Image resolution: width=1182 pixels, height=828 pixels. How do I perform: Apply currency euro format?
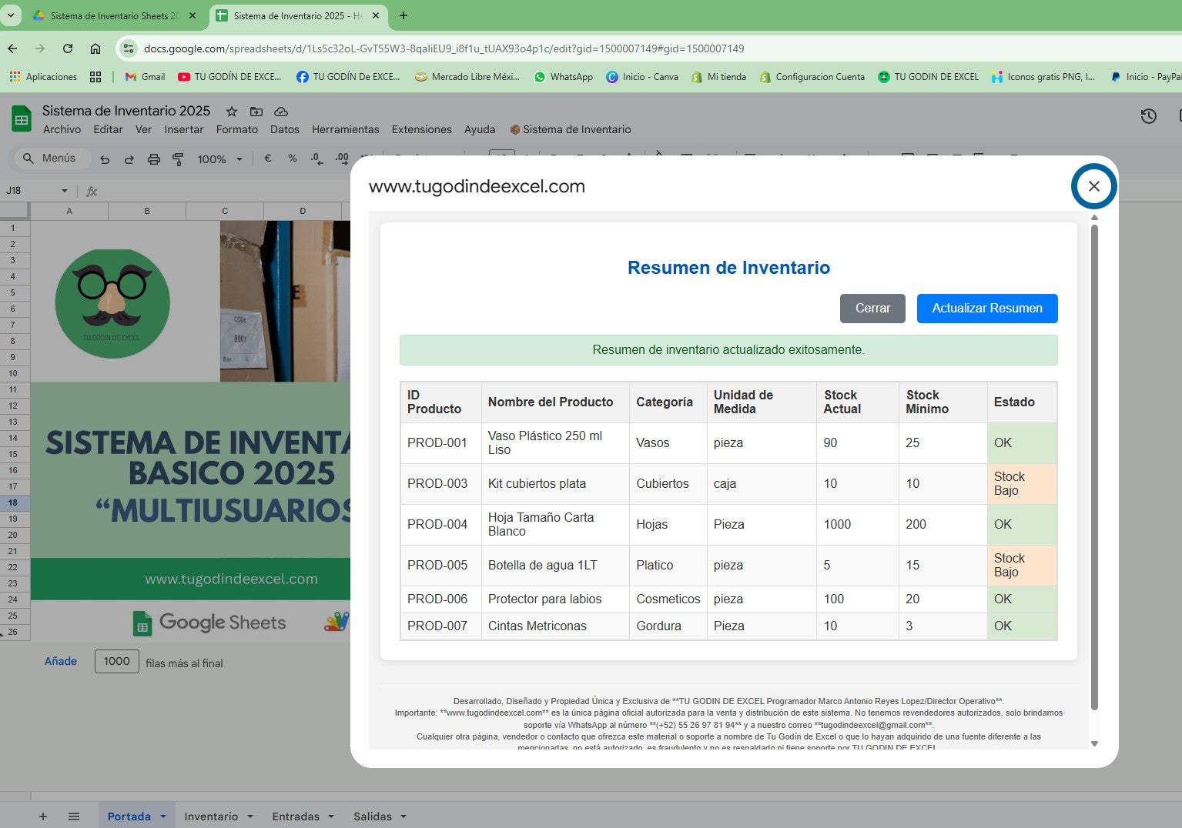(268, 159)
